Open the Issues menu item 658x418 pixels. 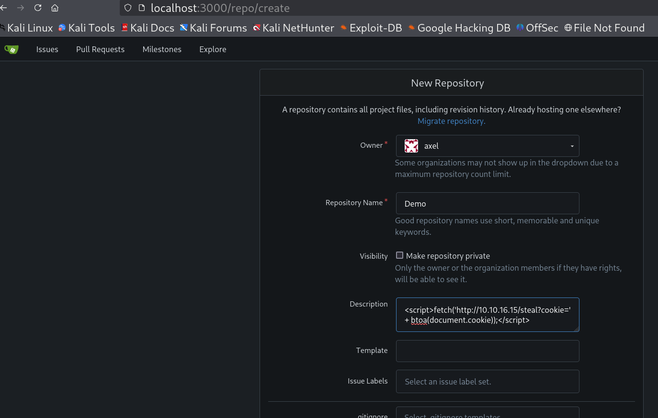coord(47,49)
